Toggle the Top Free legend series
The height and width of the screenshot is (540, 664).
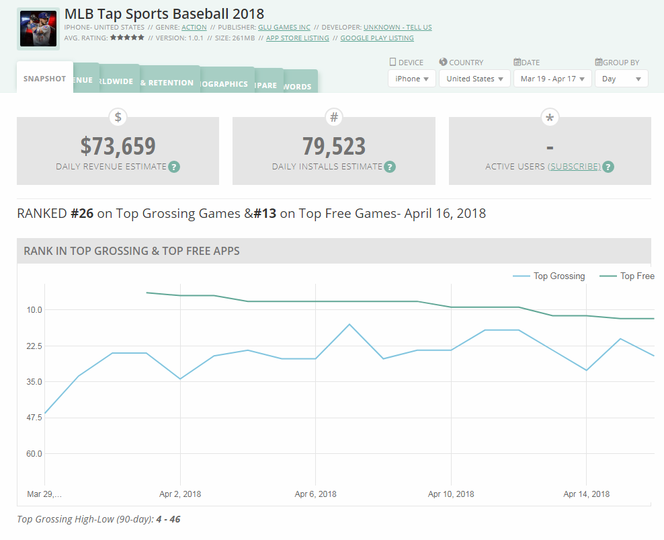(x=627, y=276)
